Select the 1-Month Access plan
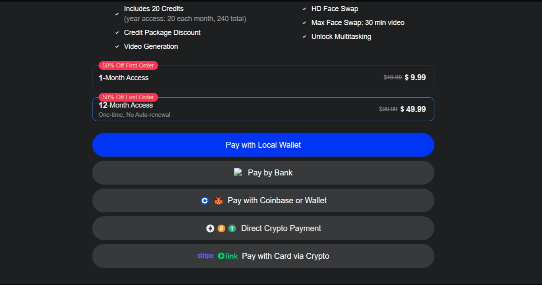The width and height of the screenshot is (542, 285). tap(263, 77)
